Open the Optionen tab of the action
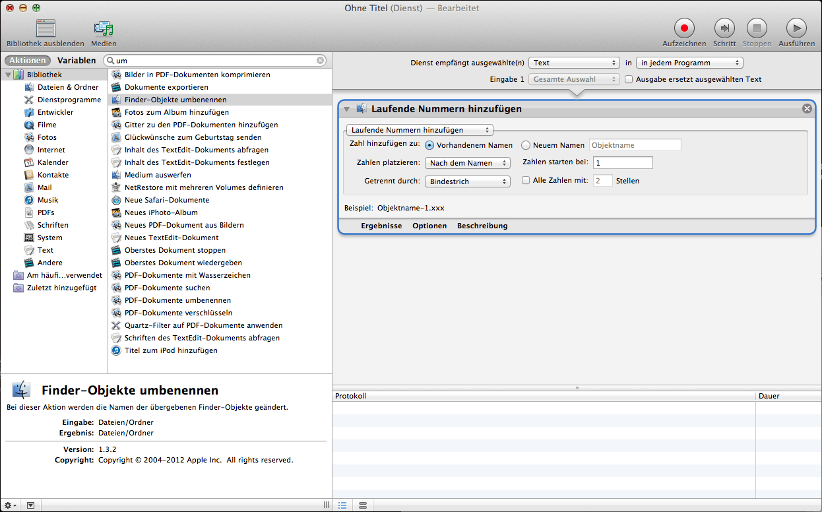The width and height of the screenshot is (822, 512). tap(429, 226)
